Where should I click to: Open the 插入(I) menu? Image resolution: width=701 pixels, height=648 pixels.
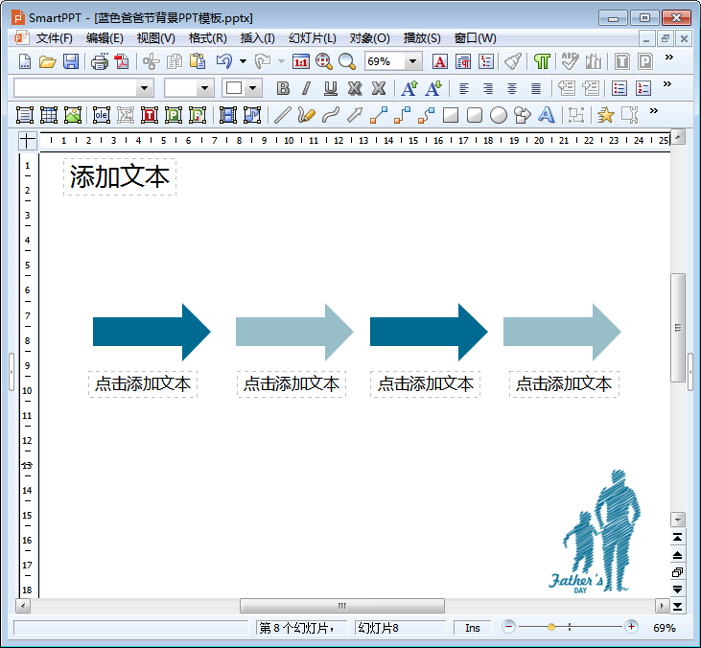pos(257,38)
